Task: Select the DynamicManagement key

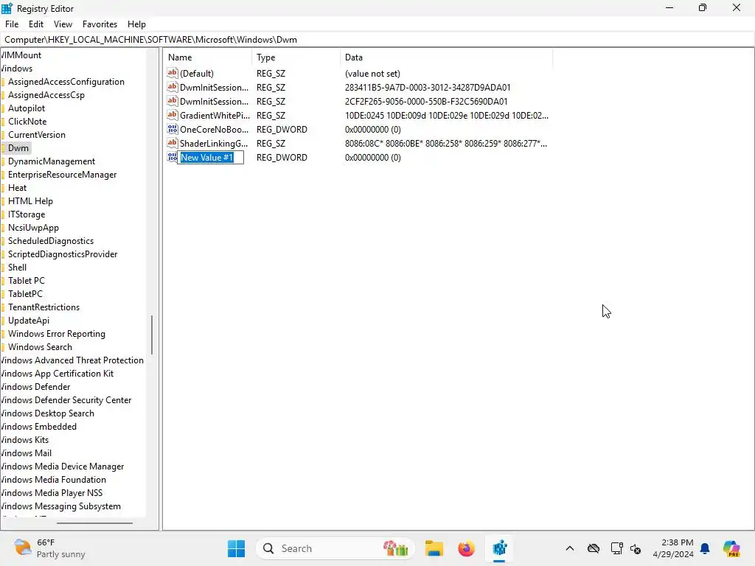Action: 52,161
